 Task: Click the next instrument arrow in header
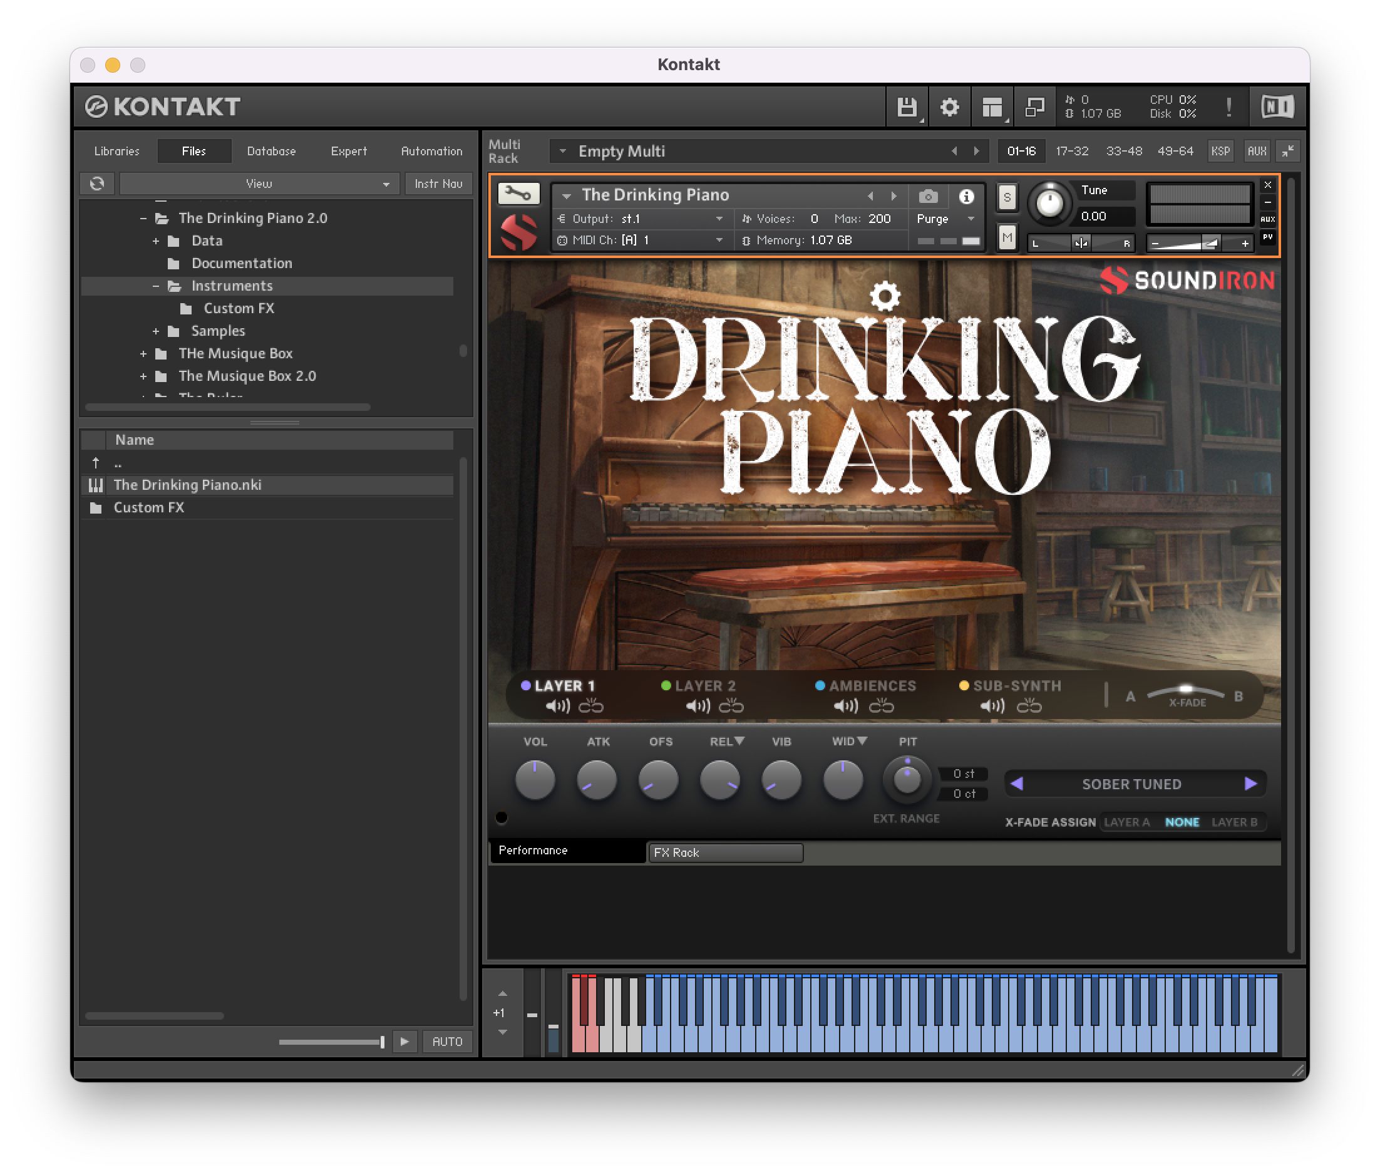[x=894, y=196]
